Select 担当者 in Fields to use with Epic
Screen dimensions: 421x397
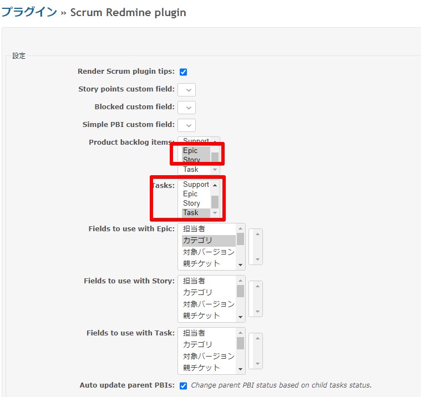click(209, 229)
